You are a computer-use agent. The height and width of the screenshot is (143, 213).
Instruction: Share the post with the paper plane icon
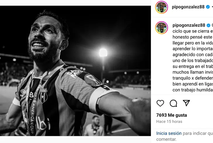tap(186, 103)
